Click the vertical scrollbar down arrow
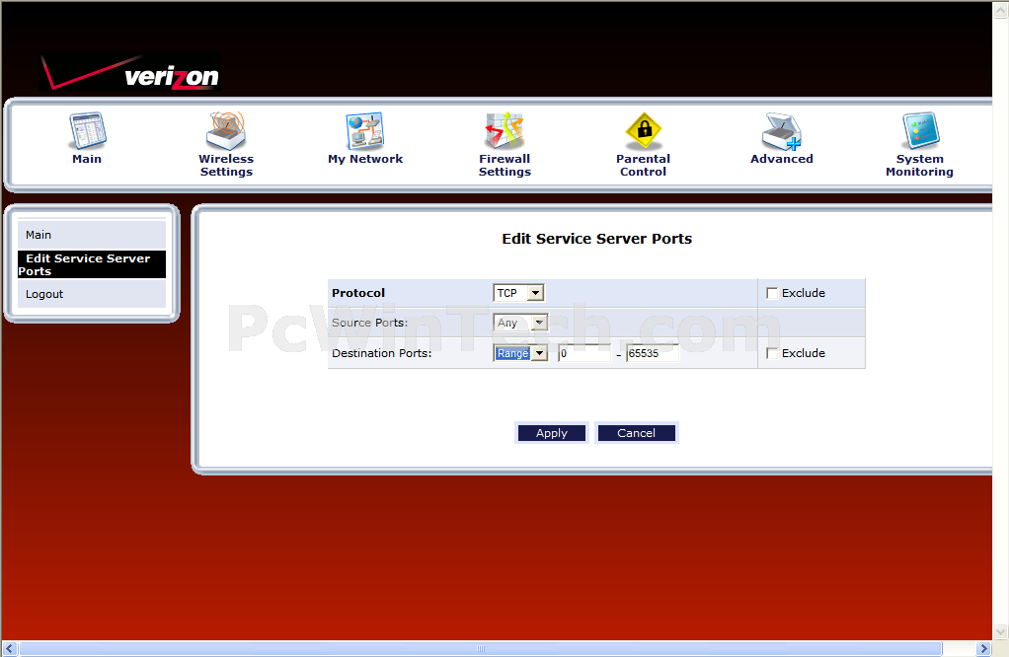Image resolution: width=1009 pixels, height=657 pixels. pos(1001,631)
